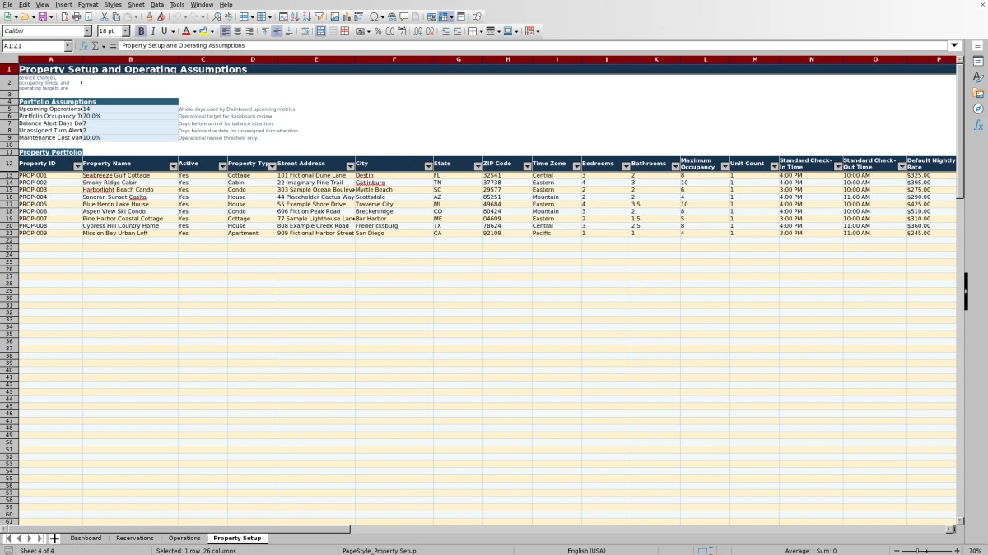Image resolution: width=988 pixels, height=555 pixels.
Task: Open the Sidebar Properties deck icon
Action: coord(978,62)
